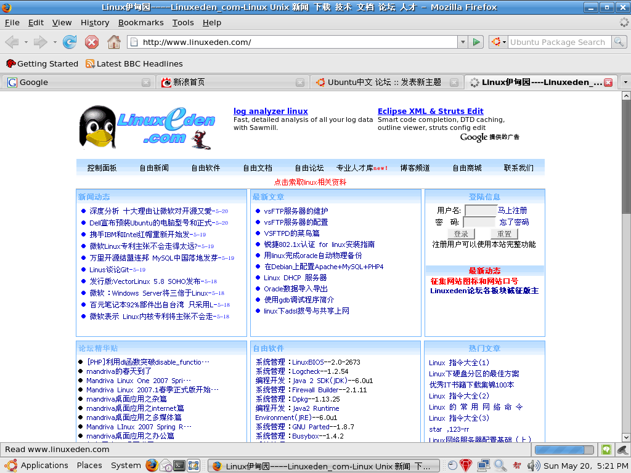Open the 自由新闻 navigation link

[153, 168]
